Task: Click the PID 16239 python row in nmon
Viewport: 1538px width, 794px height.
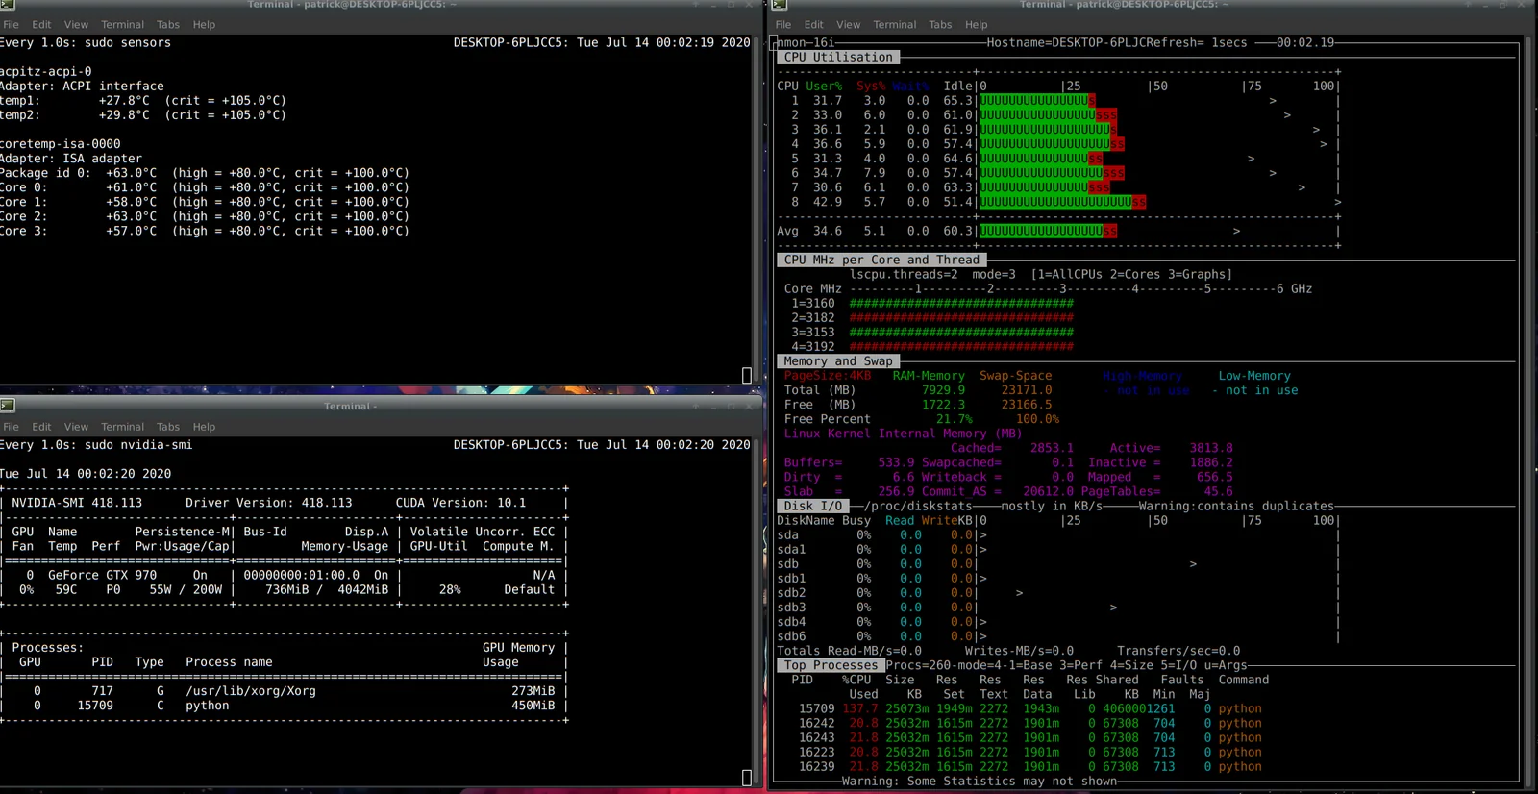Action: [x=1029, y=766]
